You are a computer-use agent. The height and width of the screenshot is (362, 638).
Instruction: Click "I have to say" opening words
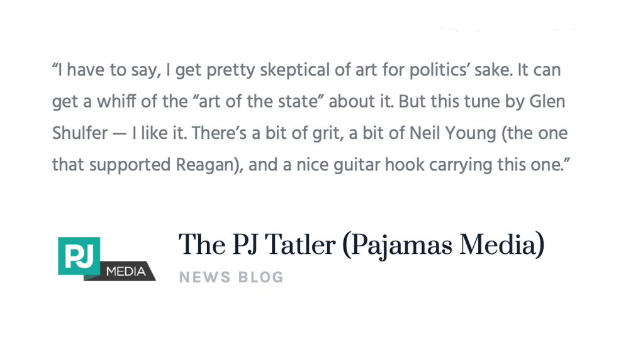pyautogui.click(x=106, y=70)
